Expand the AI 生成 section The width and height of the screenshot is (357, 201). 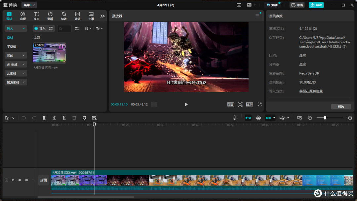(x=16, y=64)
